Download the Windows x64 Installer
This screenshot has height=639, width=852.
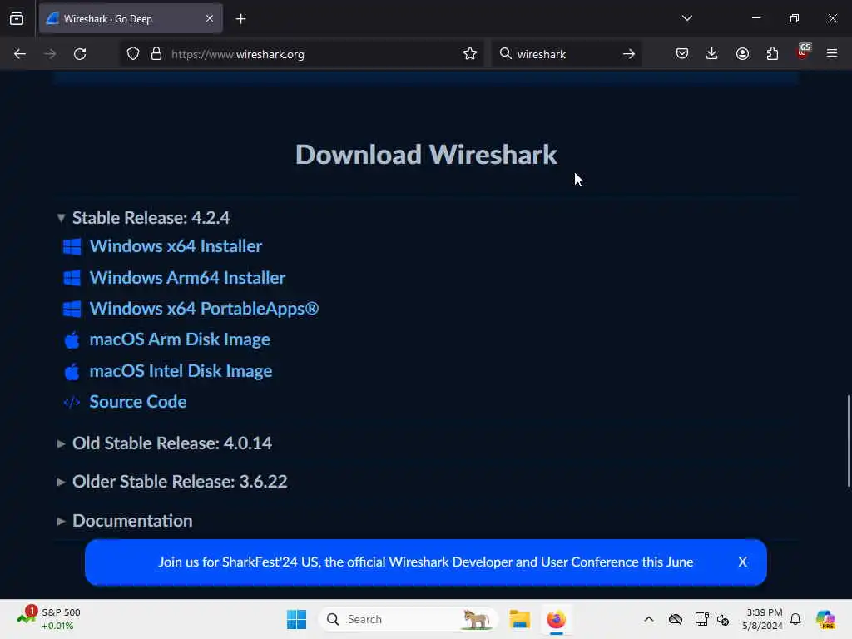coord(176,246)
